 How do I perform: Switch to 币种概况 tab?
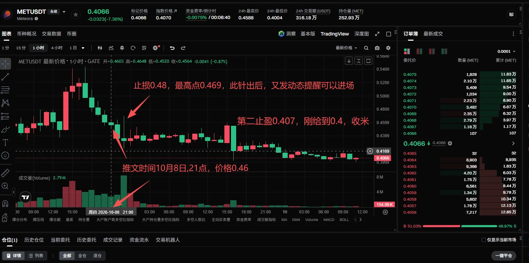click(27, 34)
